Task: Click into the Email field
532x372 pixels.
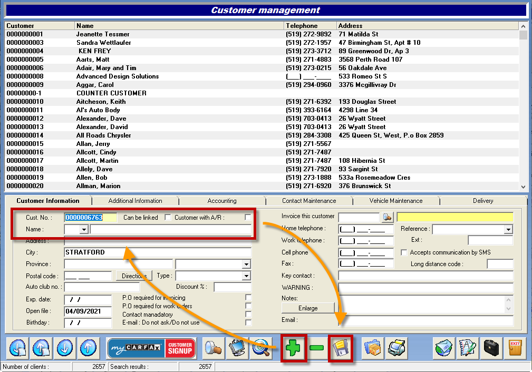Action: 426,320
